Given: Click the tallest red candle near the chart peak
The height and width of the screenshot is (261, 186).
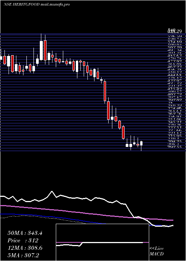Looking at the screenshot, I should click(45, 50).
